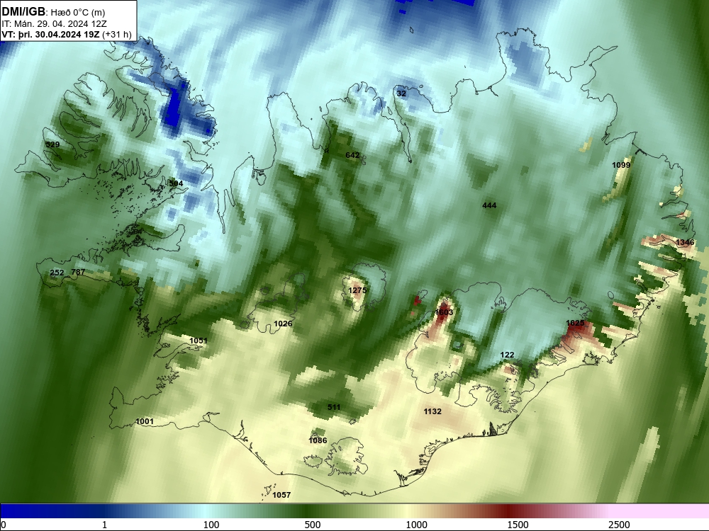Click the map value "1275"
Screen dimensions: 709x531
357,290
